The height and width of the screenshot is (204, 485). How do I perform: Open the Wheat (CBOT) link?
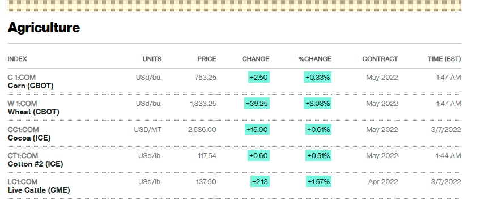(x=33, y=112)
